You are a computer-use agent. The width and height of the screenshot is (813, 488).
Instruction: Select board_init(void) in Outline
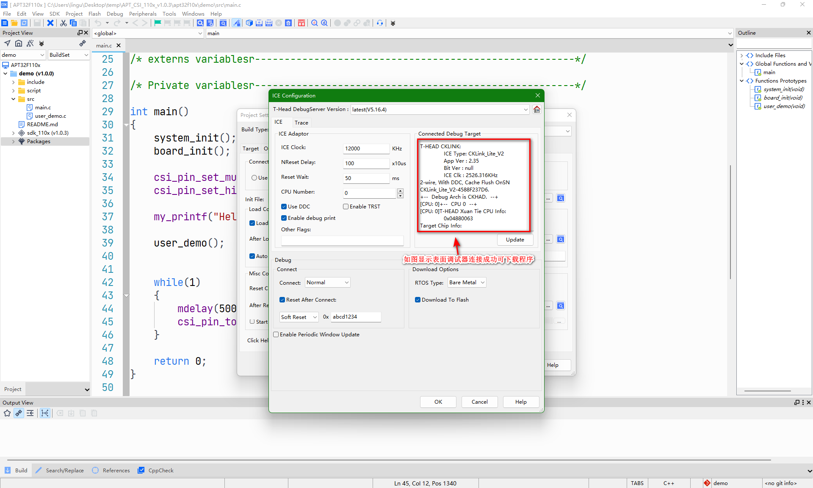coord(783,97)
